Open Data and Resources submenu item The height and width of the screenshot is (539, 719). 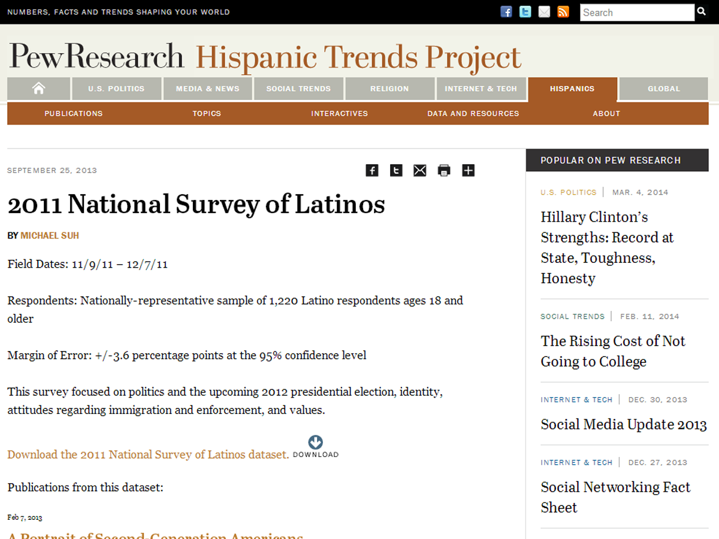click(473, 113)
